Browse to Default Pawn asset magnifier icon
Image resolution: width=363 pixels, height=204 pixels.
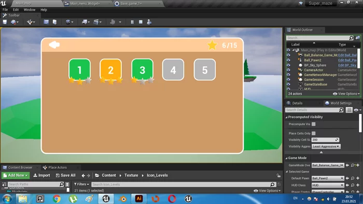pyautogui.click(x=352, y=178)
